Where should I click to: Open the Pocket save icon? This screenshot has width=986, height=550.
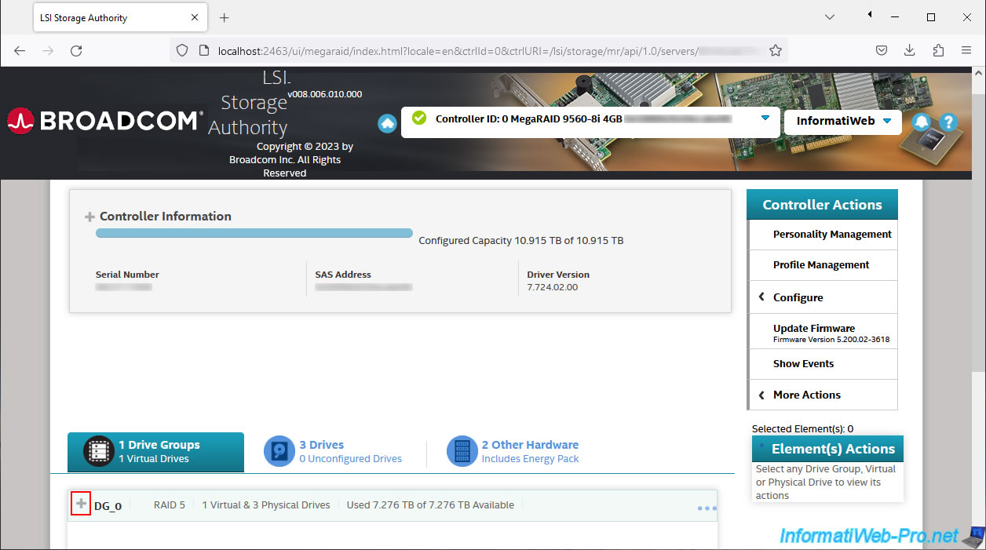click(882, 50)
